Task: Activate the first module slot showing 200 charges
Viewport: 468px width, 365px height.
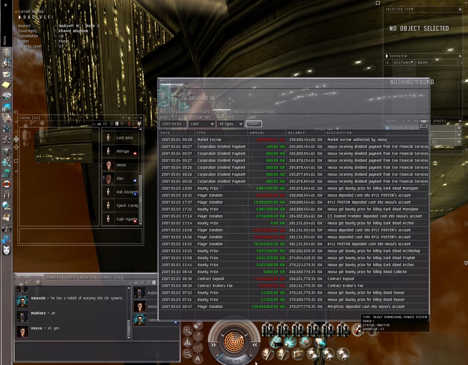Action: [268, 329]
